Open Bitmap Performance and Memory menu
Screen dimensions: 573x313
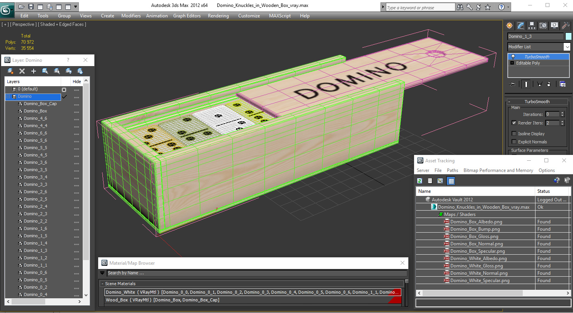point(498,170)
